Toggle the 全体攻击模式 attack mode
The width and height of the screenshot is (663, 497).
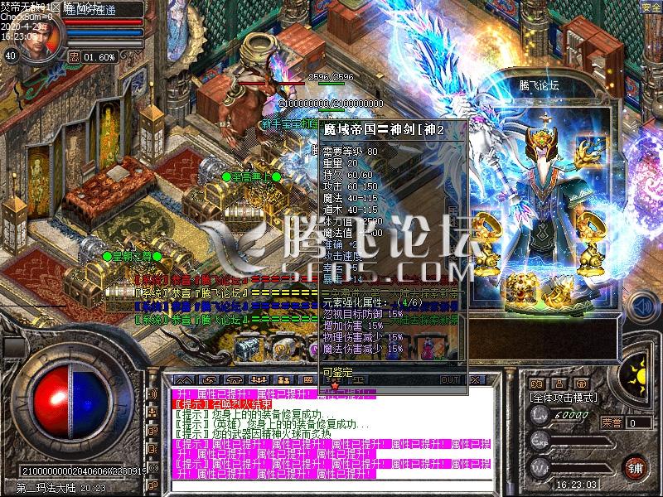(x=564, y=398)
